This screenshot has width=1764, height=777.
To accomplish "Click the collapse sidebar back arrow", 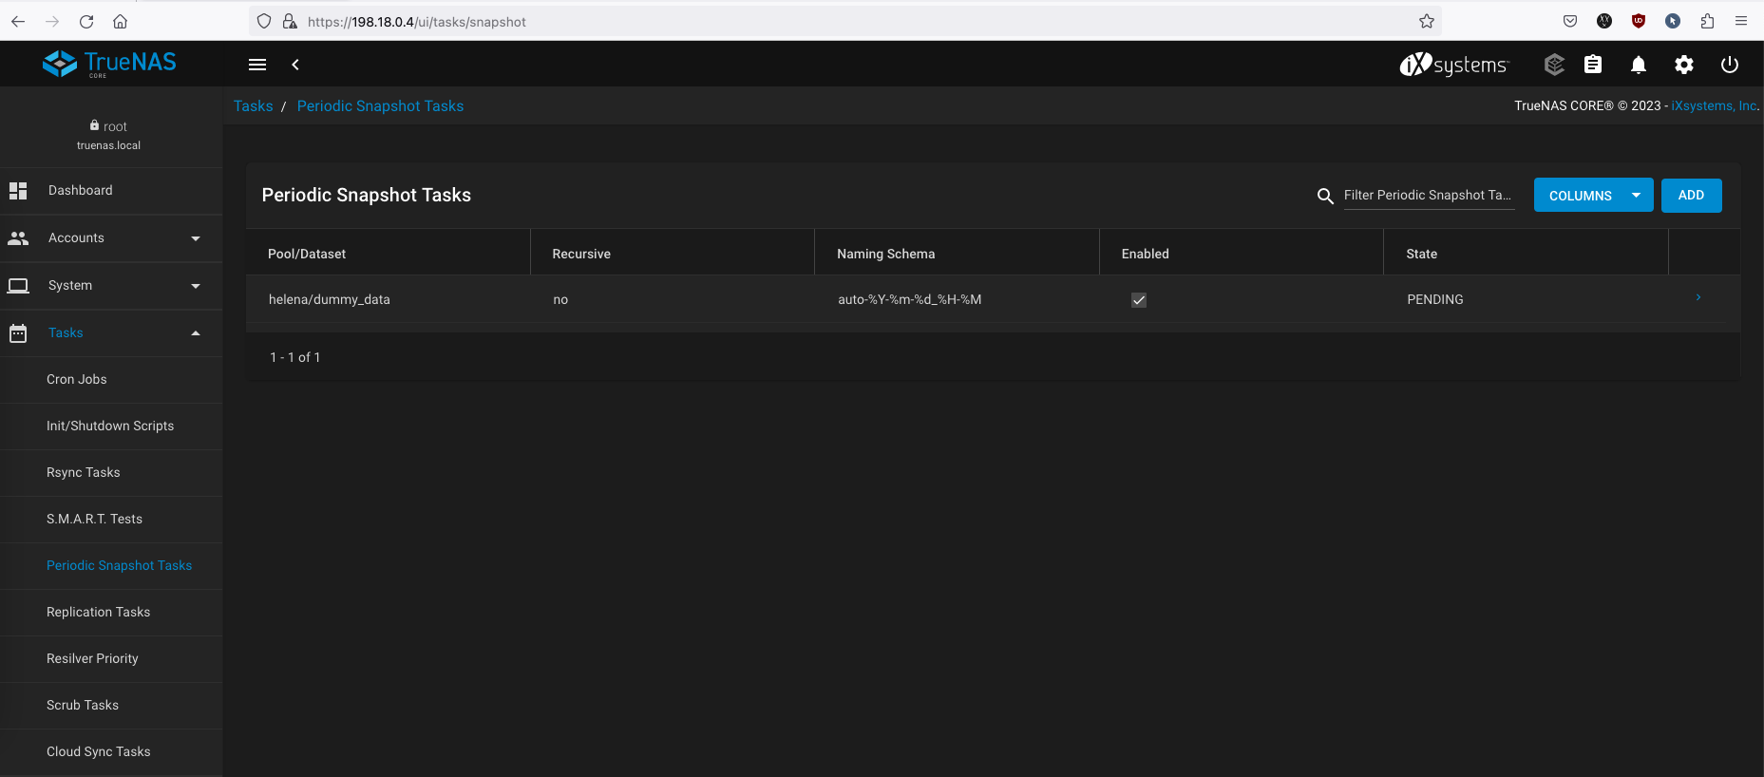I will pos(295,65).
